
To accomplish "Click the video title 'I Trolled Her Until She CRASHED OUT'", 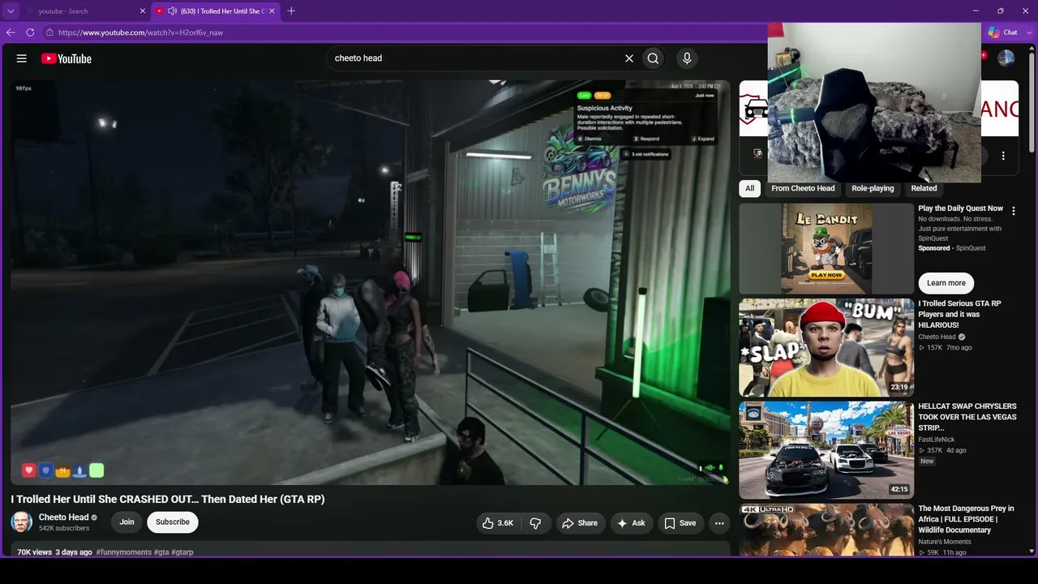I will (168, 500).
